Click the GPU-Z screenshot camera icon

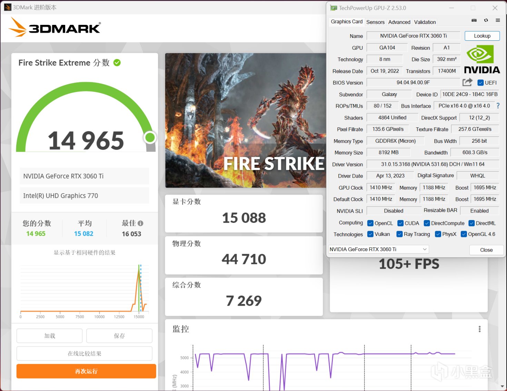pos(474,20)
